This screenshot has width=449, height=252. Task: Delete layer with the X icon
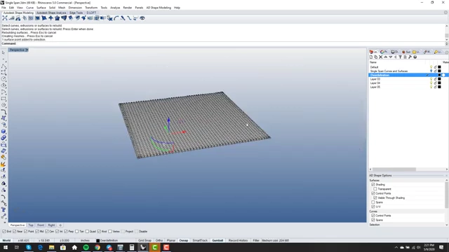click(x=380, y=57)
